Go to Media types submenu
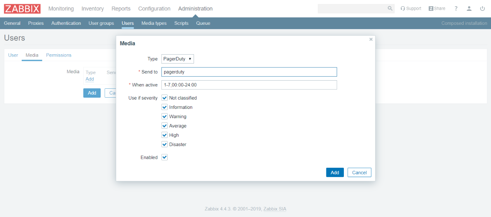491x217 pixels. (154, 23)
